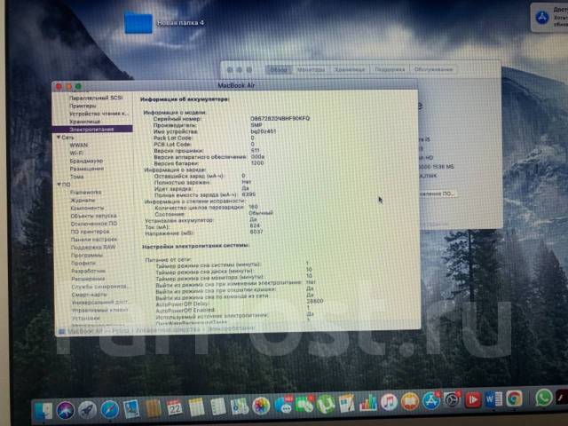568x426 pixels.
Task: Open Messages icon with red badge
Action: tap(283, 405)
